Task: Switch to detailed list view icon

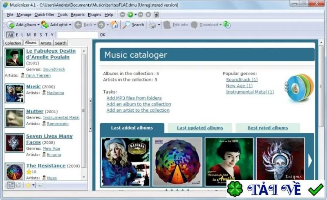Action: coord(11,185)
